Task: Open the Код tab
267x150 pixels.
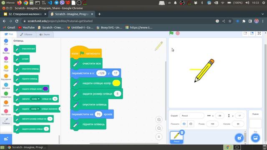Action: [x=8, y=34]
